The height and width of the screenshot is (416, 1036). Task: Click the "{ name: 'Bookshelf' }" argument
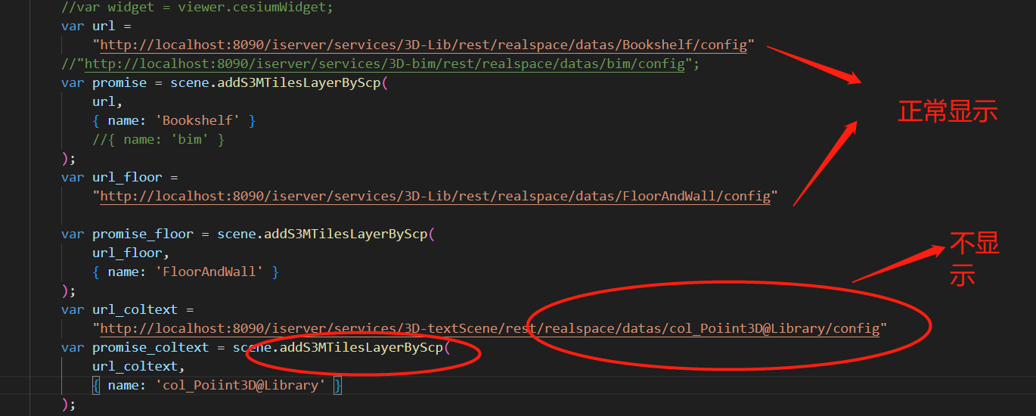[x=174, y=120]
